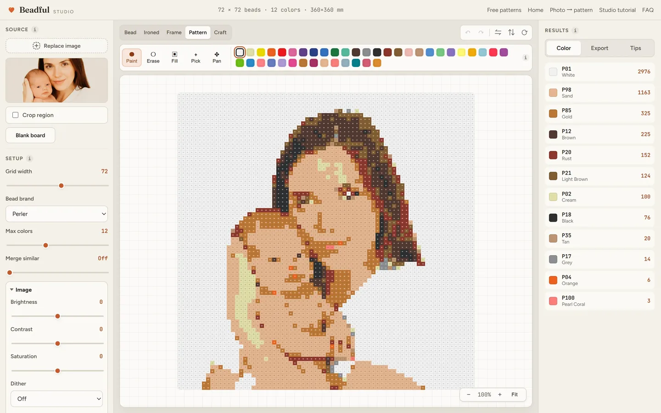This screenshot has height=413, width=661.
Task: Switch to the Ironed view tab
Action: point(151,33)
